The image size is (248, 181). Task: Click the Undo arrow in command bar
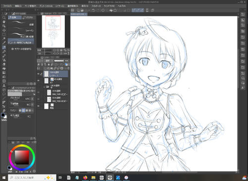[94, 10]
